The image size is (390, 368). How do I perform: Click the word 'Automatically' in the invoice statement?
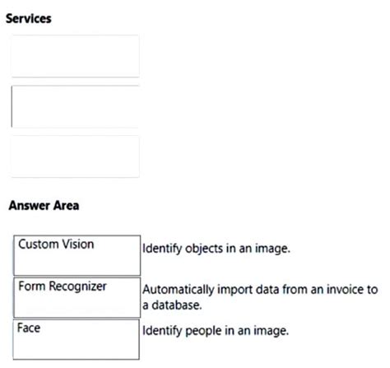coord(179,290)
